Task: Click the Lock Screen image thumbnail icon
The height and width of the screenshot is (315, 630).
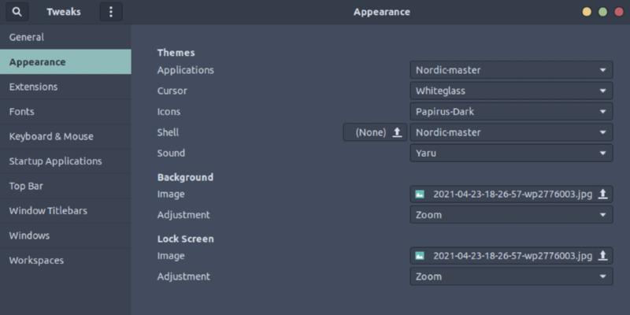Action: click(x=421, y=256)
